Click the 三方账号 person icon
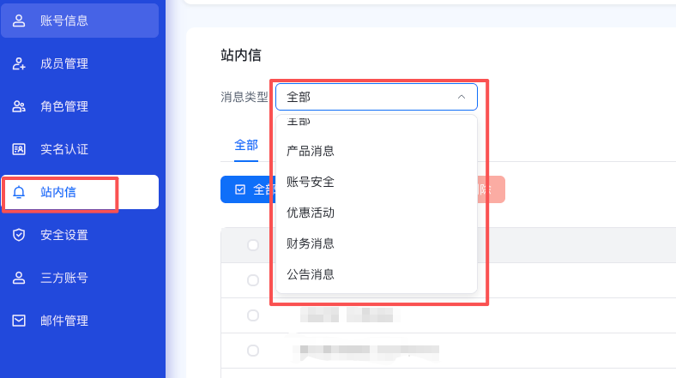 coord(19,278)
